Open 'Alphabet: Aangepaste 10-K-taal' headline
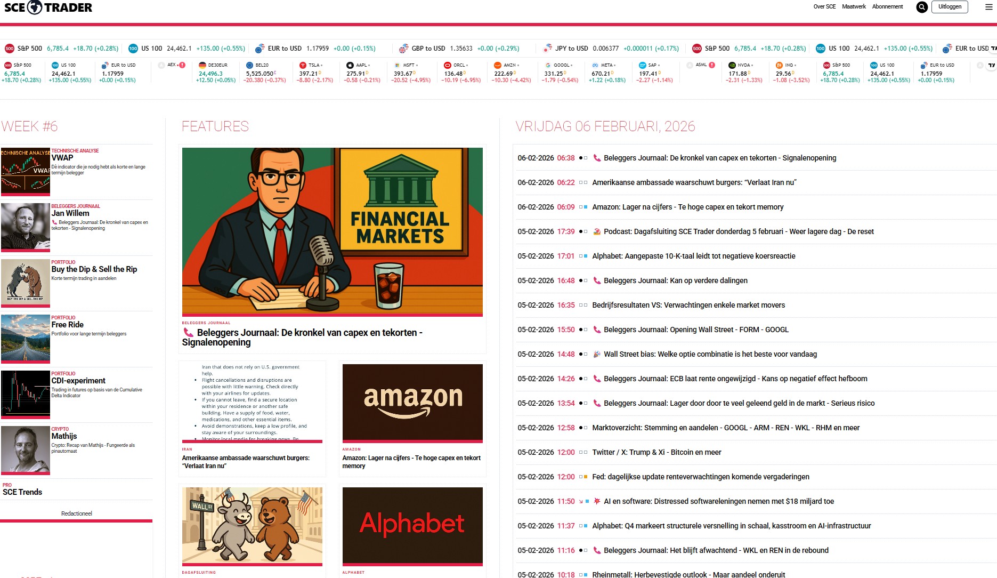This screenshot has height=578, width=997. click(x=694, y=256)
